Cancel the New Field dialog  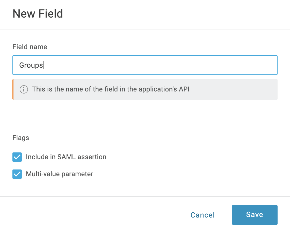tap(202, 215)
